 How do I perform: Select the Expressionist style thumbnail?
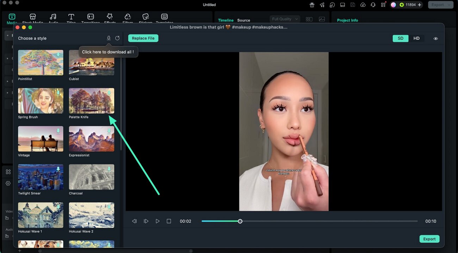point(92,139)
